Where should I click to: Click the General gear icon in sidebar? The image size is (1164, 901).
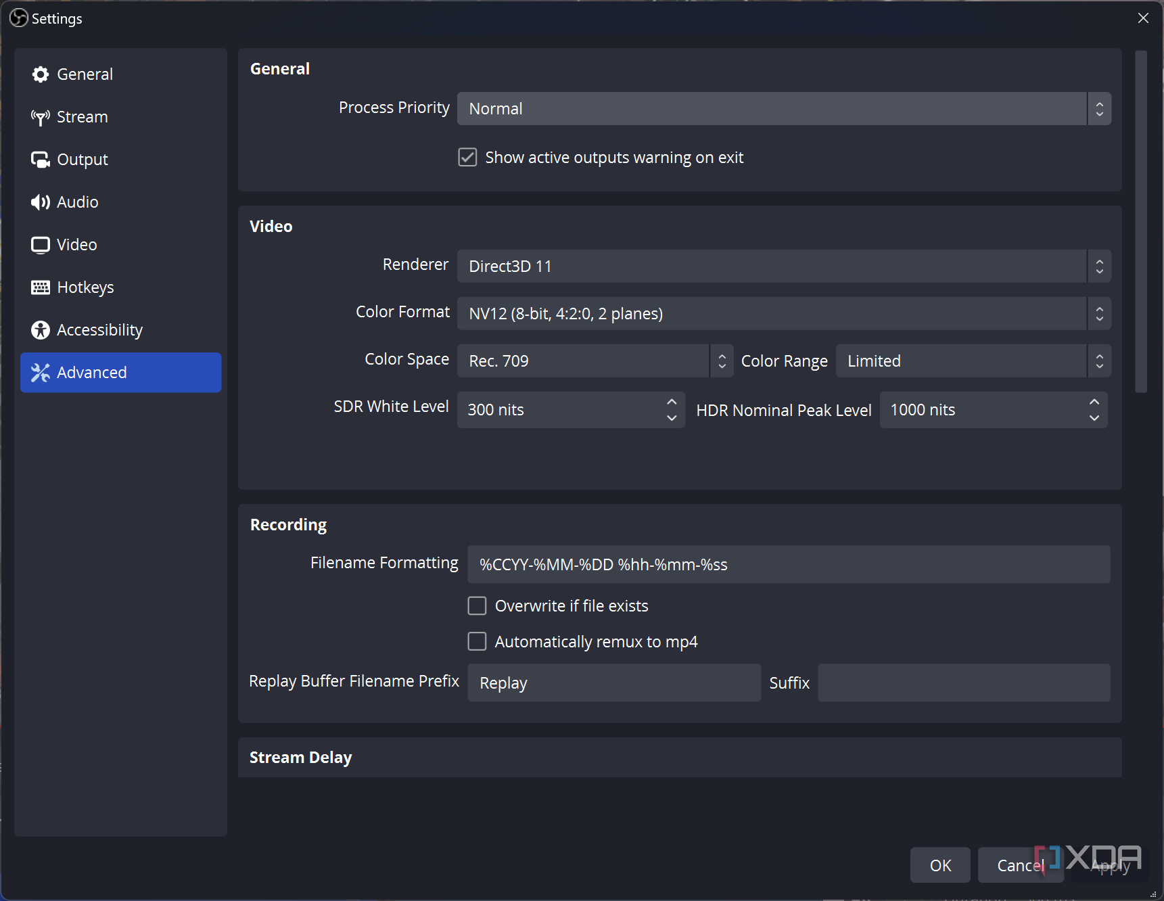point(41,74)
